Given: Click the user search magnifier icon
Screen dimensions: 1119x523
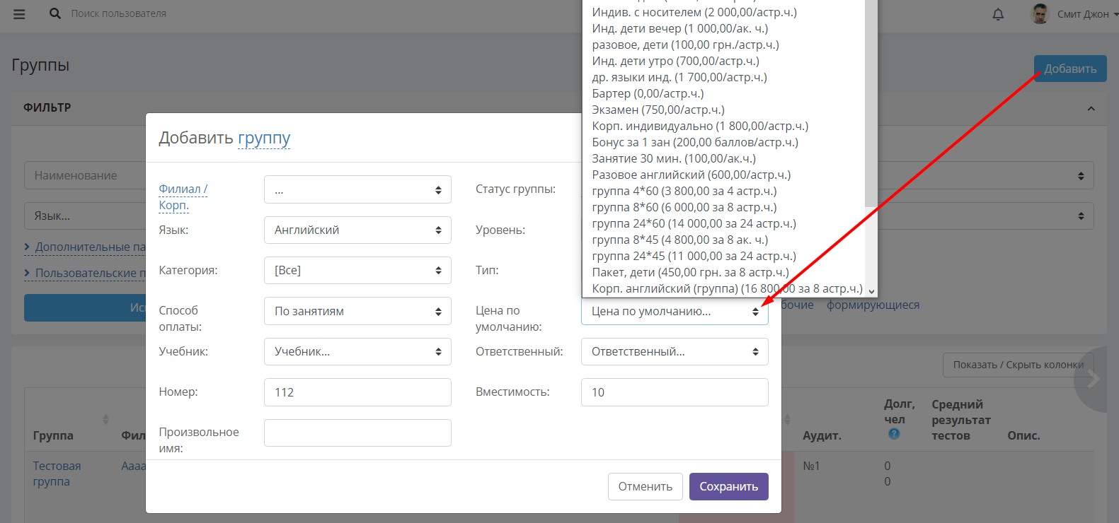Looking at the screenshot, I should [x=55, y=13].
